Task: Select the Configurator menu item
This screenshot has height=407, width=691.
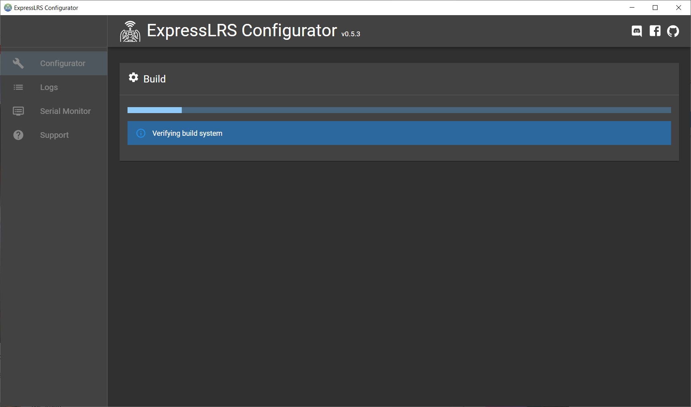Action: 54,63
